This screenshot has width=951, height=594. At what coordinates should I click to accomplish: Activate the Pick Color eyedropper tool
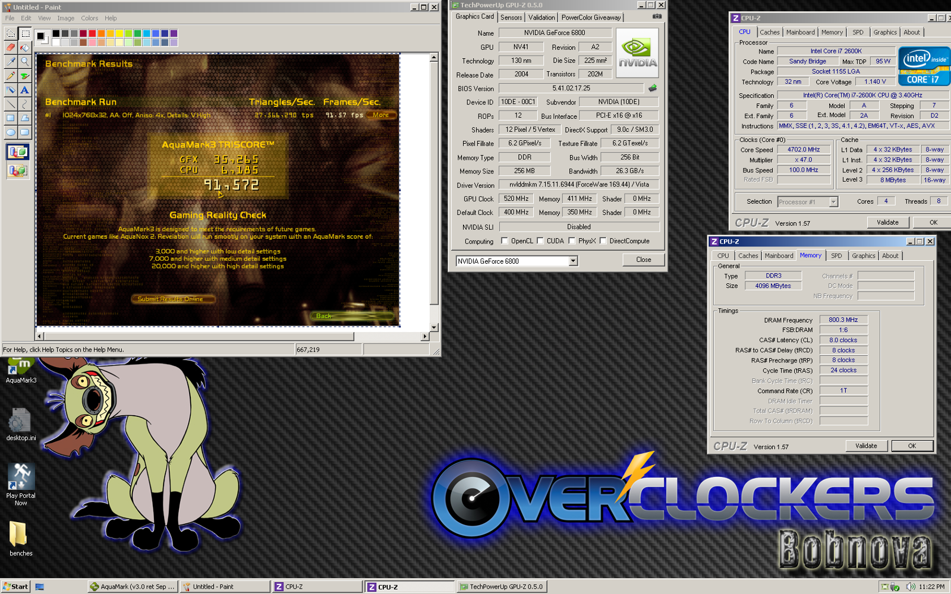pos(11,61)
